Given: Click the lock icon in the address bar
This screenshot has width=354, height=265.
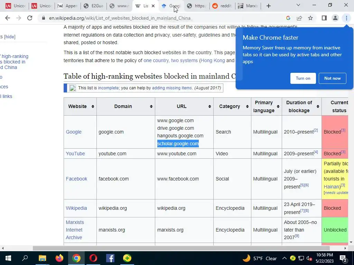Looking at the screenshot, I should tap(44, 18).
